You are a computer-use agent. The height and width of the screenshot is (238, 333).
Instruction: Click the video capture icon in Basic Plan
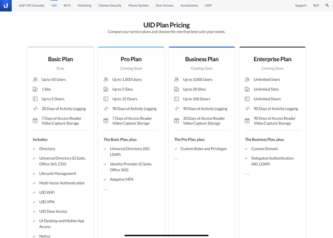pyautogui.click(x=35, y=121)
